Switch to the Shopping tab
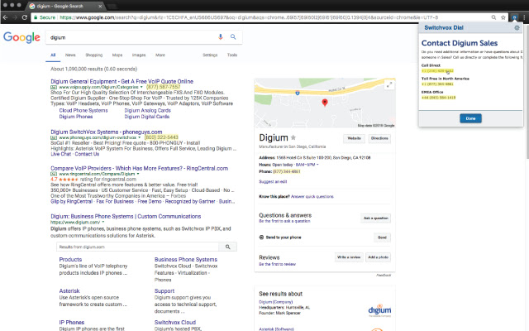The width and height of the screenshot is (529, 331). coord(93,55)
